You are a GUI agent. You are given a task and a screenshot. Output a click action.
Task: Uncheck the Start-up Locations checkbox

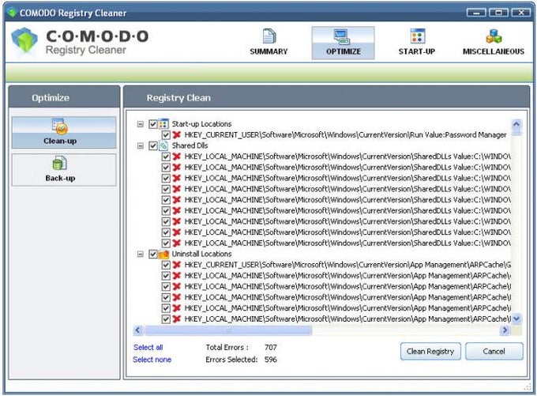pyautogui.click(x=152, y=124)
